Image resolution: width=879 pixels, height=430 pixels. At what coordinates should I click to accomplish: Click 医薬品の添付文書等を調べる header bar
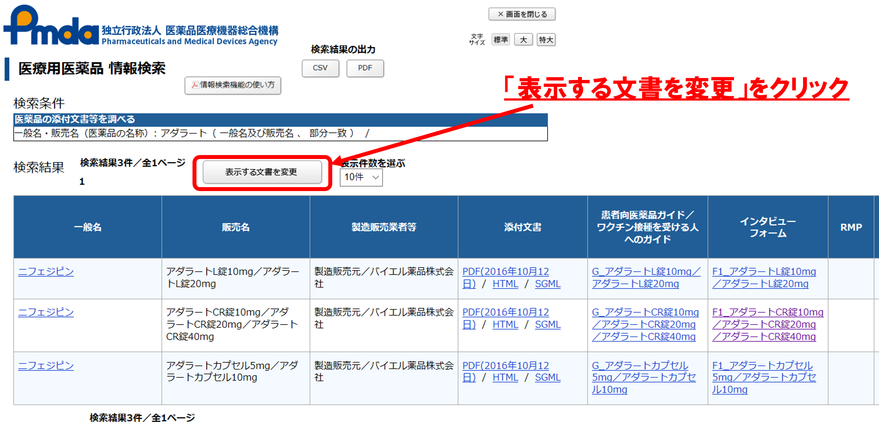click(280, 119)
